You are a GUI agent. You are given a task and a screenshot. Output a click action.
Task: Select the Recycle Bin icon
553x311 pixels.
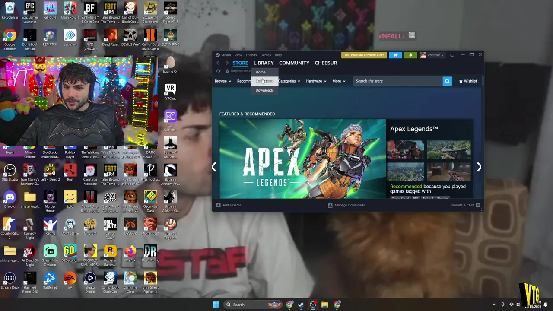pos(10,11)
